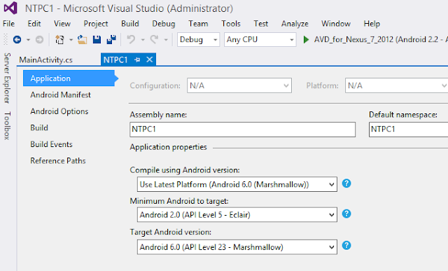Open the Minimum Android to target dropdown

coord(237,215)
